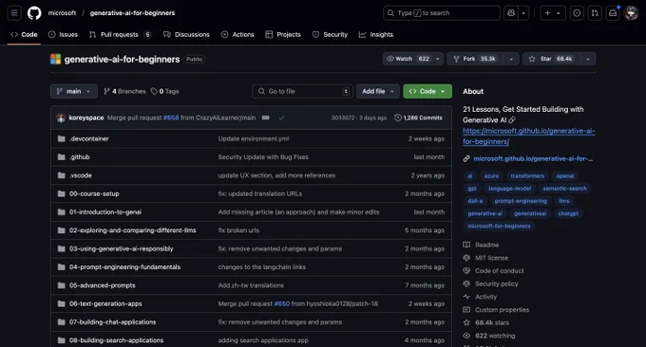Switch to the Issues tab

[63, 34]
